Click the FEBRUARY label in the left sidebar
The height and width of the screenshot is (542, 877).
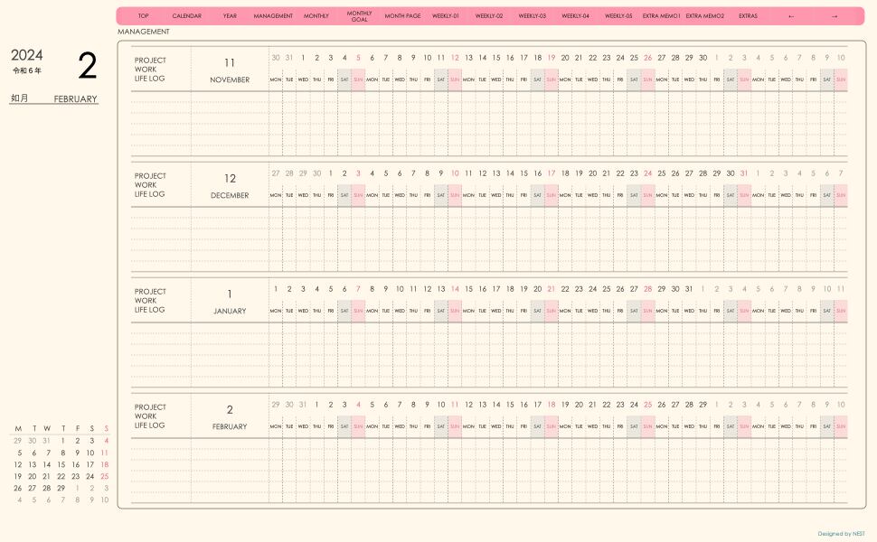click(76, 98)
